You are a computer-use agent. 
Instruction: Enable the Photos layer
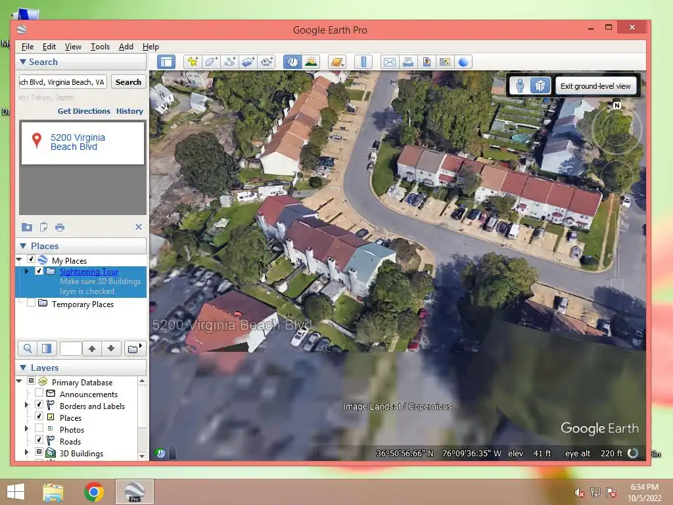click(x=39, y=428)
